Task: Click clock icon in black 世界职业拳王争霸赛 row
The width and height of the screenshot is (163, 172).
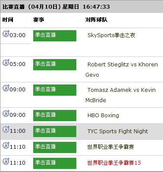Action: (6, 145)
